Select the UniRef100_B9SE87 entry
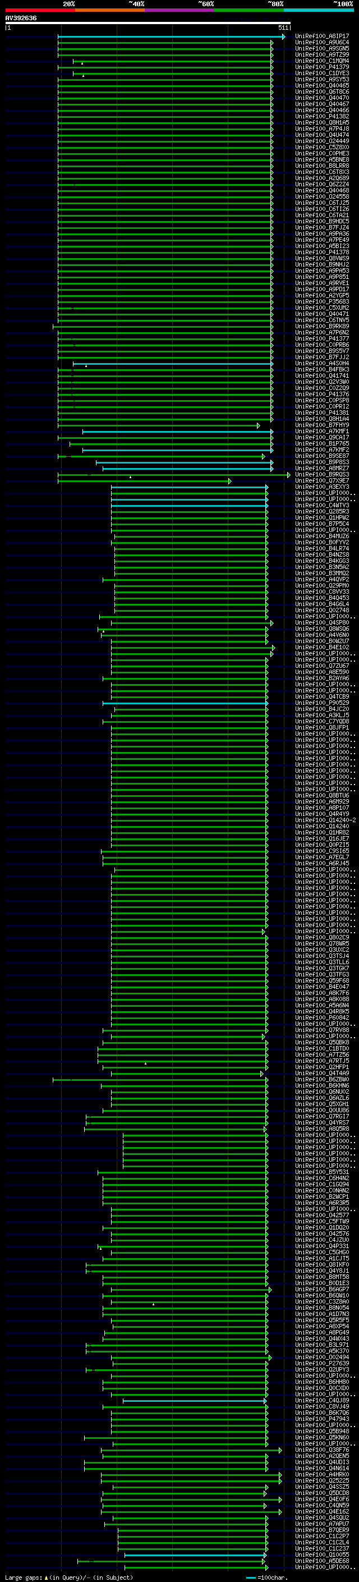 point(321,456)
